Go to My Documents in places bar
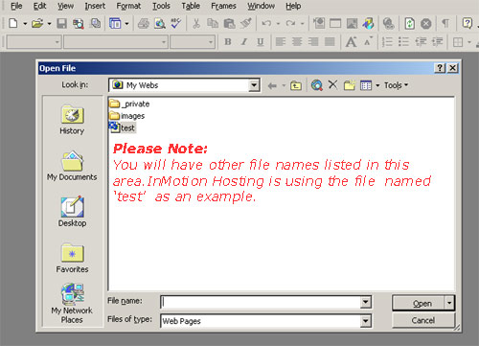 point(72,166)
